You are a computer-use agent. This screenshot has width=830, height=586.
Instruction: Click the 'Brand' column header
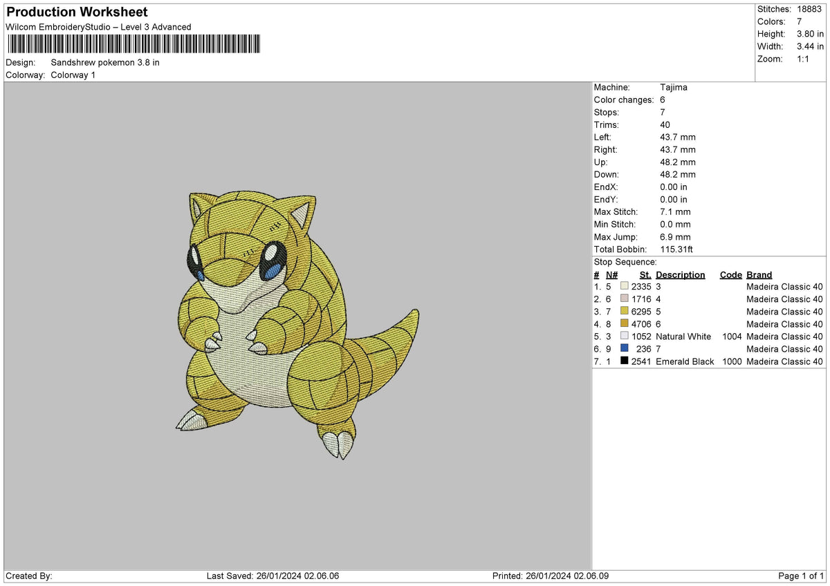tap(759, 275)
